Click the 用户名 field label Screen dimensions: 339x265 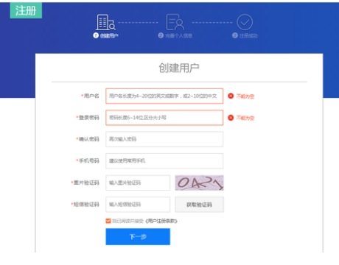point(91,96)
